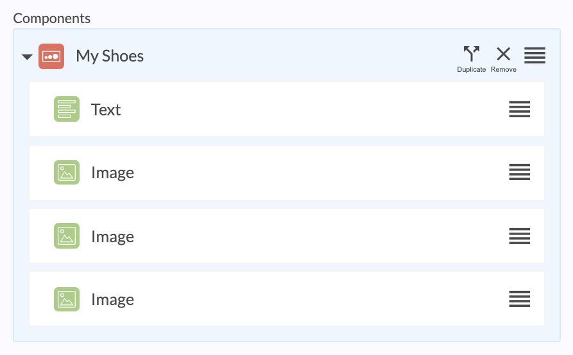The height and width of the screenshot is (355, 573).
Task: Open the third Image component label
Action: tap(112, 299)
